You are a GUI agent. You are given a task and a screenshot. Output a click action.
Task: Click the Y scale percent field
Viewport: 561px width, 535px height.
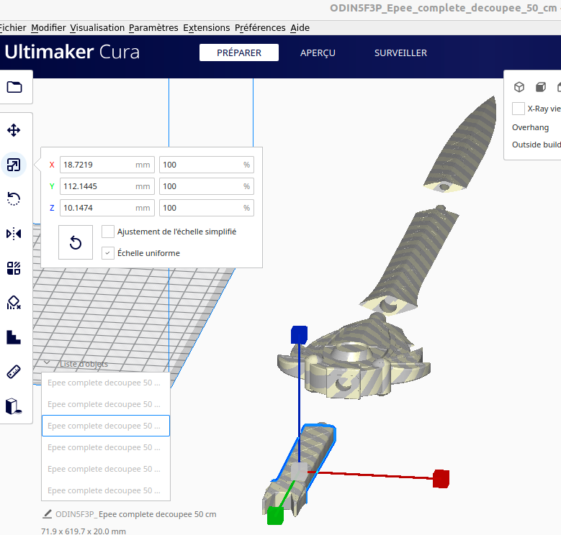click(x=207, y=186)
